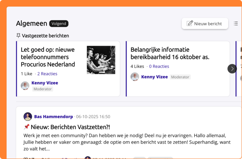The width and height of the screenshot is (242, 159).
Task: Toggle the Volgend follow badge
Action: pos(59,24)
